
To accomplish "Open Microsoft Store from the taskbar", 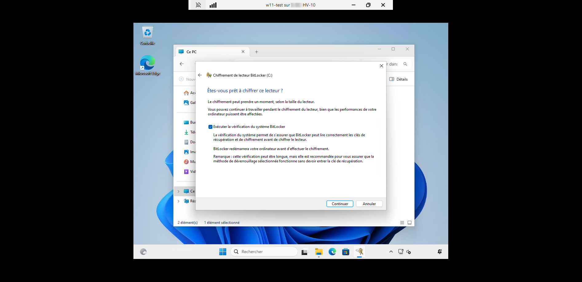I will coord(346,252).
